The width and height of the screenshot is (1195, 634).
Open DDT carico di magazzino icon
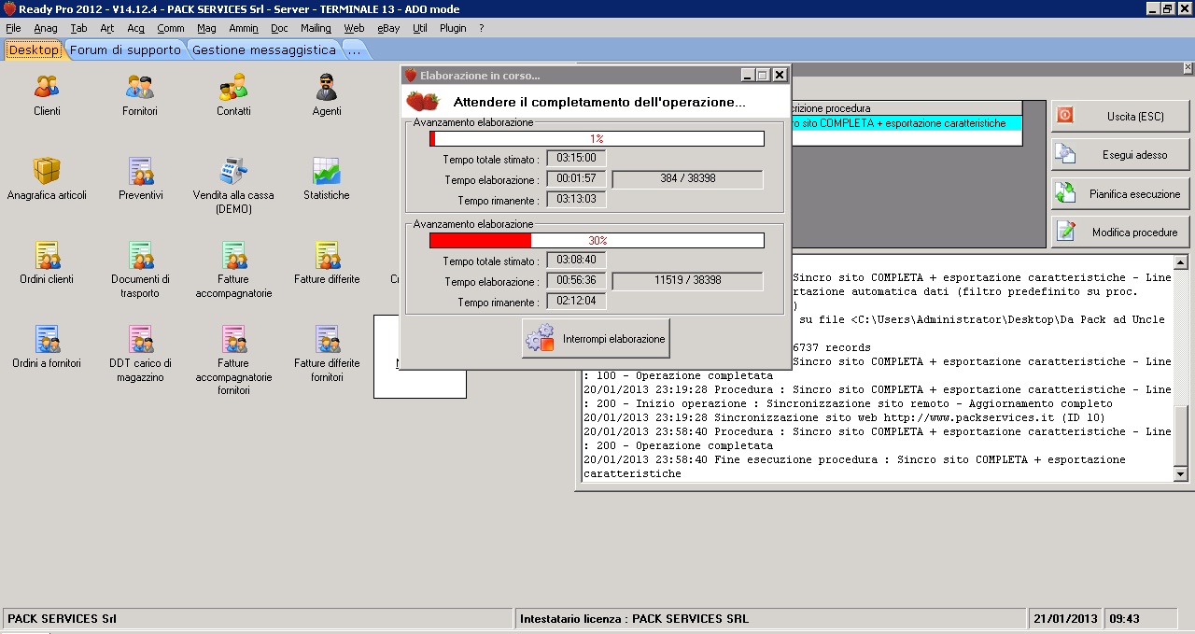tap(141, 353)
